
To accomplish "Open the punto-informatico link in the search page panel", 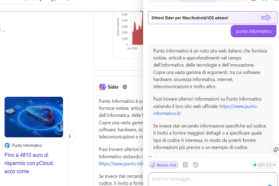I will (121, 164).
